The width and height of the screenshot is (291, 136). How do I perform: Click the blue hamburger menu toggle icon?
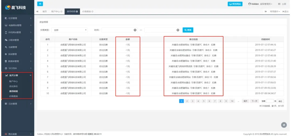tap(40, 4)
